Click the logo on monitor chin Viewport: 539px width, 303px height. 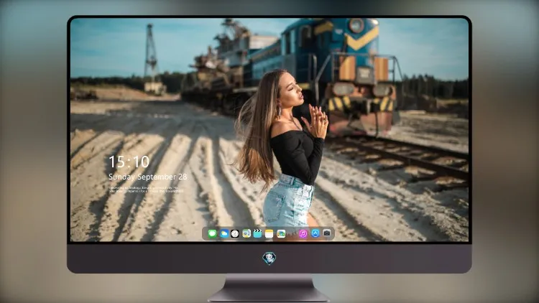(269, 258)
